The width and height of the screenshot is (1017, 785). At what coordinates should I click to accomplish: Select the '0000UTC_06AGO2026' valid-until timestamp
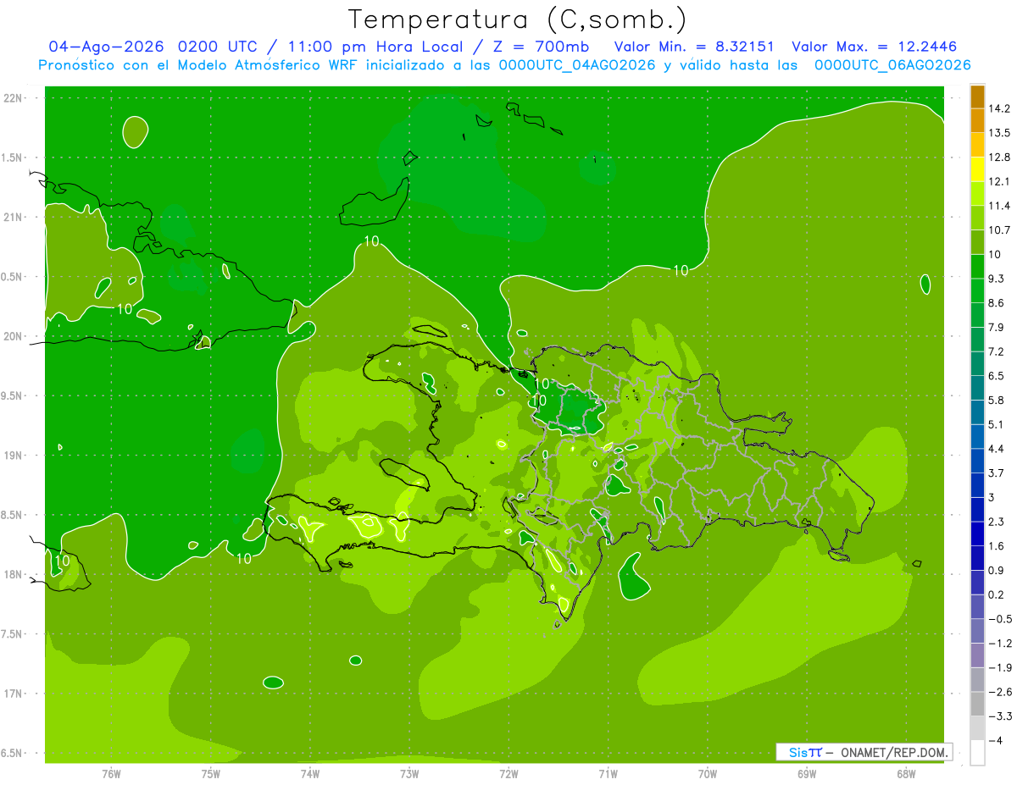pos(892,65)
